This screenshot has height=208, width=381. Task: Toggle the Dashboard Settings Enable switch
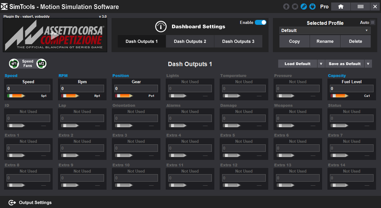(x=260, y=22)
